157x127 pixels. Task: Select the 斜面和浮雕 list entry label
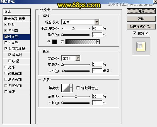point(16,49)
